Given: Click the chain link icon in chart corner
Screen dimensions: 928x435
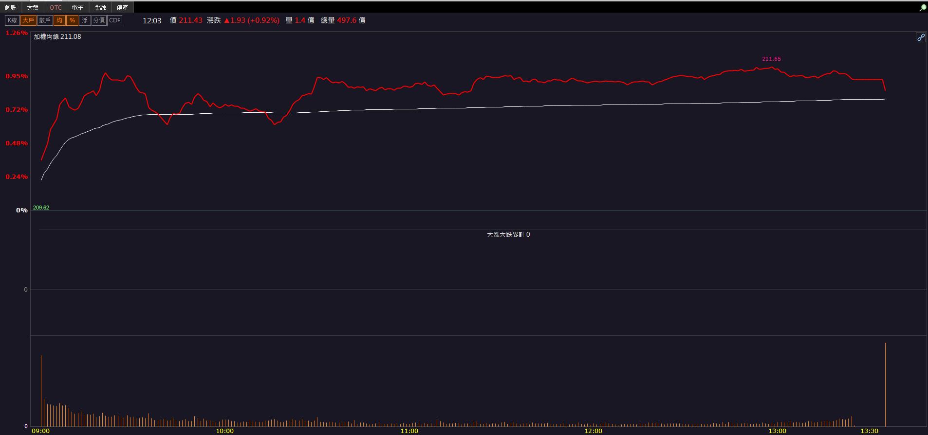Looking at the screenshot, I should 921,37.
